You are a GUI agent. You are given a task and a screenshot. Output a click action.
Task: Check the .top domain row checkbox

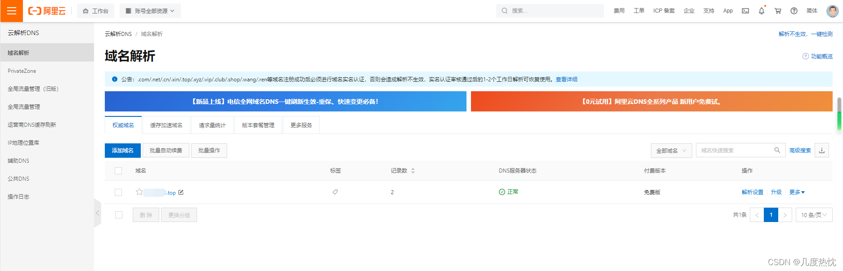(x=118, y=192)
